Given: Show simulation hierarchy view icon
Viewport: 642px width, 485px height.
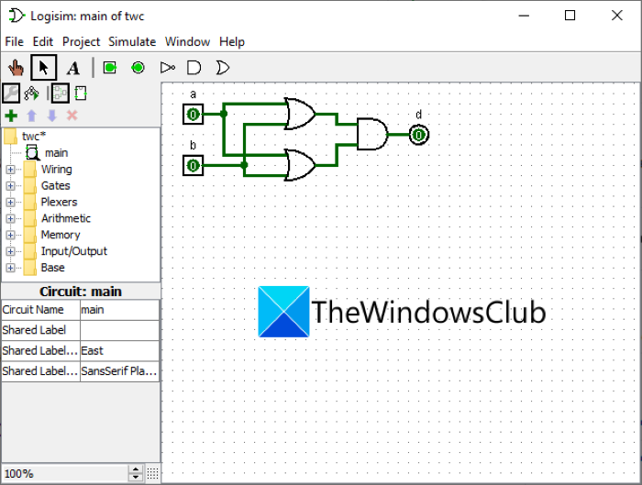Looking at the screenshot, I should [31, 94].
